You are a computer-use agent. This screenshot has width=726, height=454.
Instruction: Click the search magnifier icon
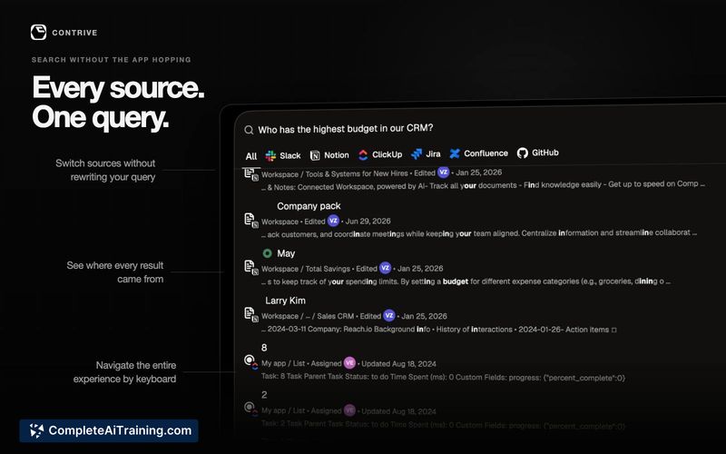[x=249, y=130]
